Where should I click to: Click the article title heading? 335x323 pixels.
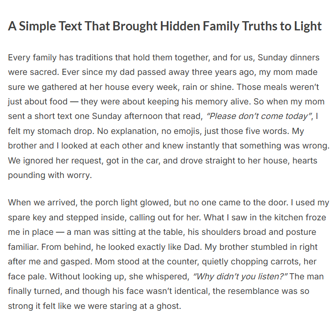(165, 26)
